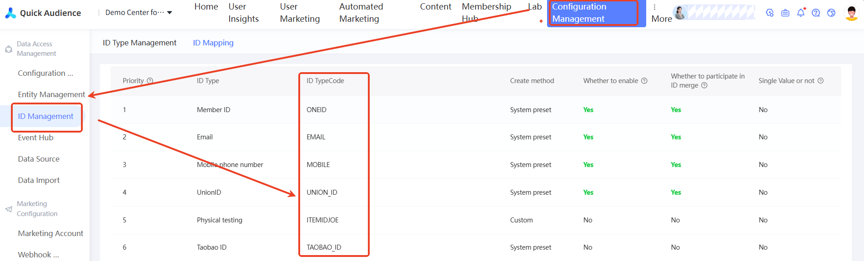Image resolution: width=864 pixels, height=261 pixels.
Task: Expand the More navigation menu
Action: 661,14
